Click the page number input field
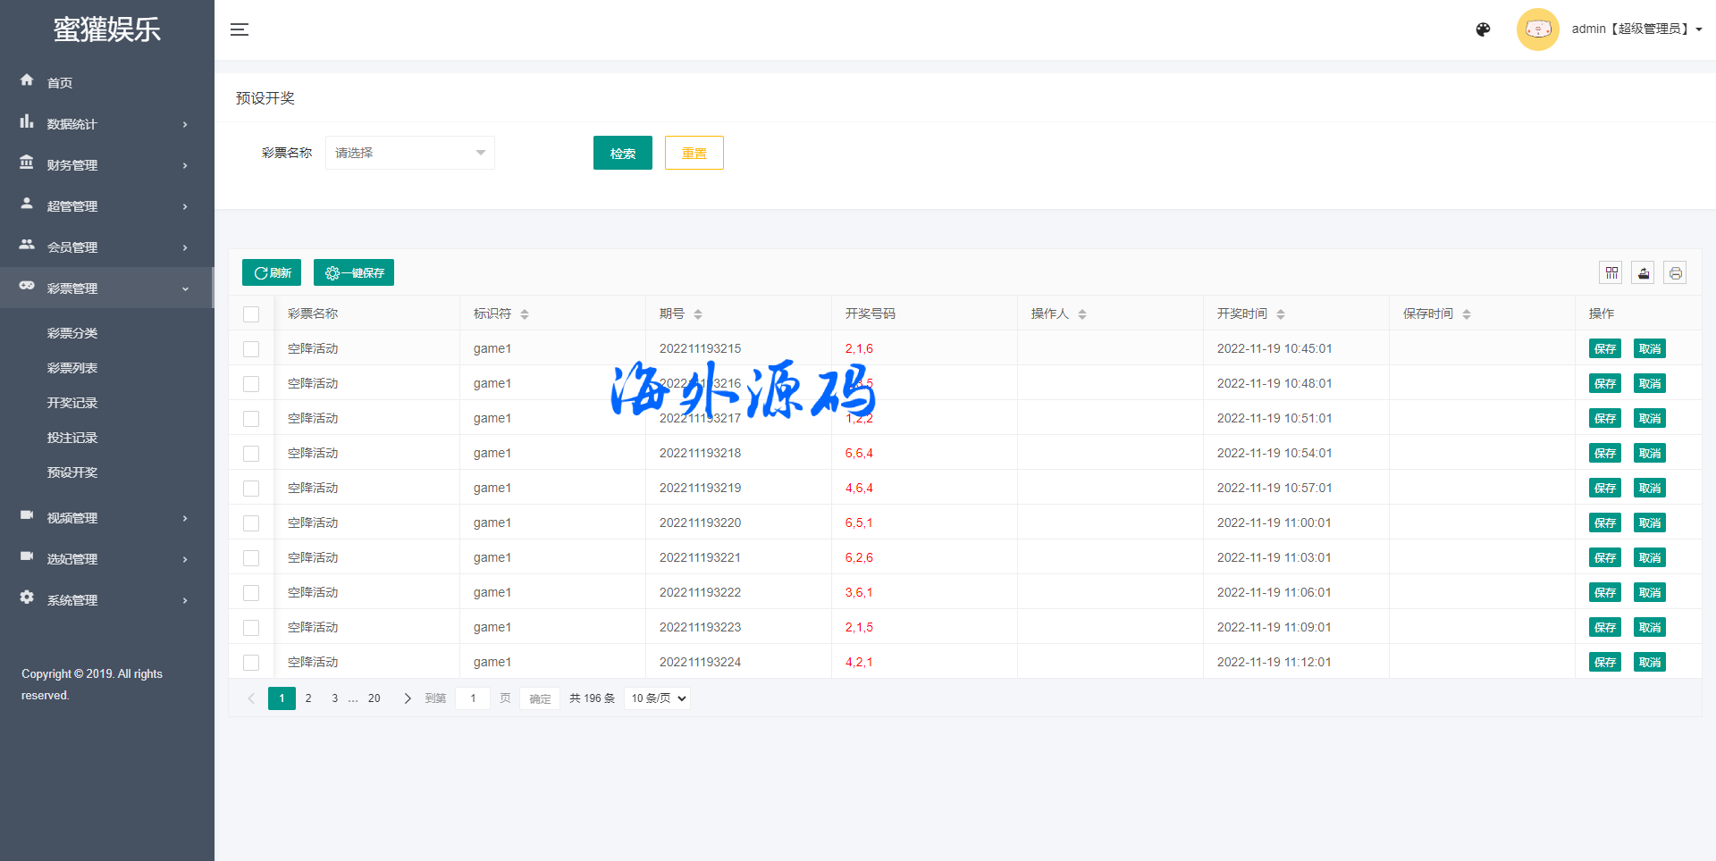 pos(473,698)
